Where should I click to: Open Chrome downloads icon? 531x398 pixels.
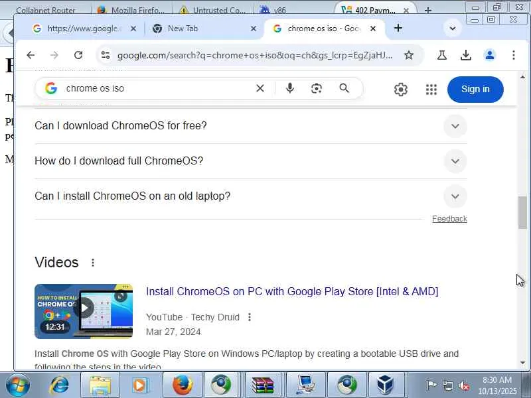tap(466, 55)
